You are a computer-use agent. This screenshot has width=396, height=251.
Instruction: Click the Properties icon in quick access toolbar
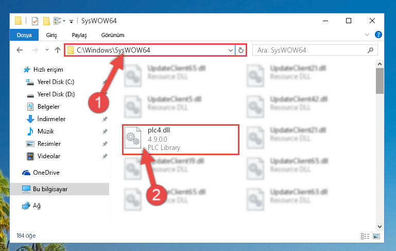point(35,21)
